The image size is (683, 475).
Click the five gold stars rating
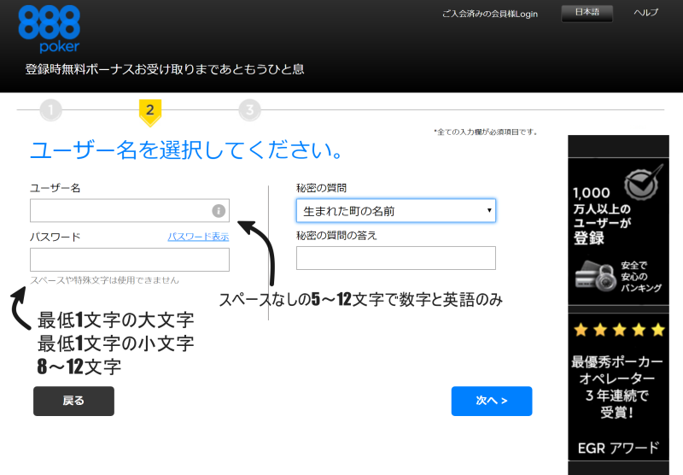(x=618, y=329)
